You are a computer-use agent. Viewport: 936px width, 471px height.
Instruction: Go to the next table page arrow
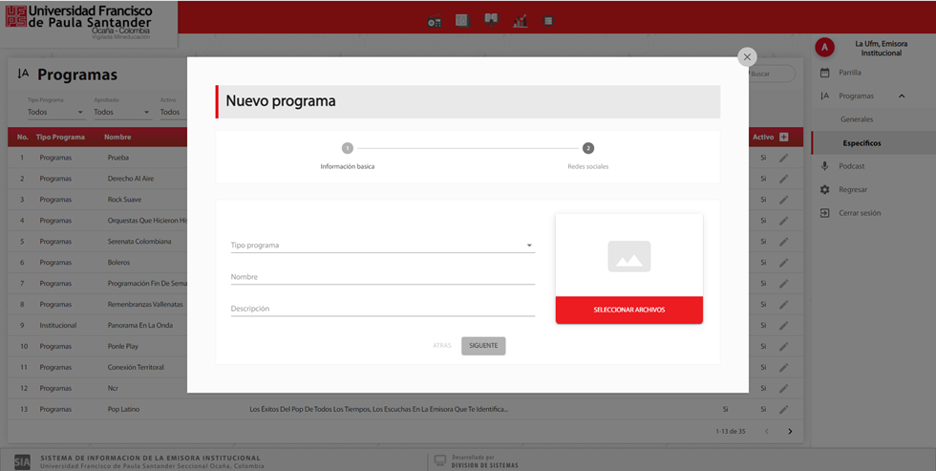(x=790, y=432)
